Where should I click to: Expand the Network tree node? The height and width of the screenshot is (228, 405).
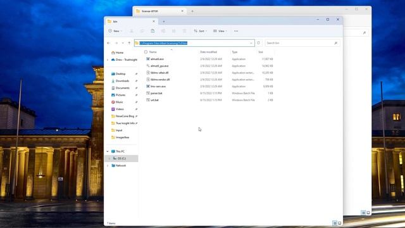pyautogui.click(x=108, y=165)
